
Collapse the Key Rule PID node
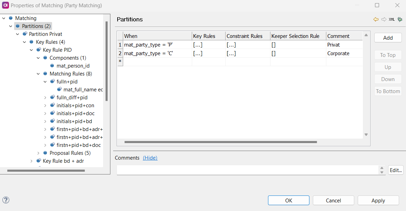click(31, 50)
